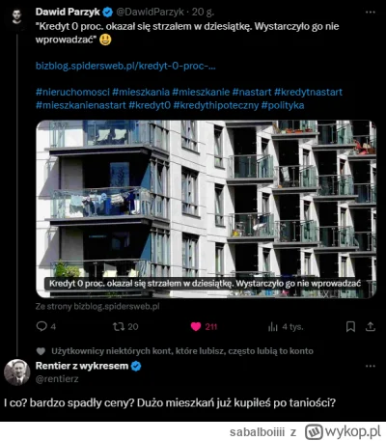Toggle the bookmark icon on the tweet
386x441 pixels.
pyautogui.click(x=350, y=327)
